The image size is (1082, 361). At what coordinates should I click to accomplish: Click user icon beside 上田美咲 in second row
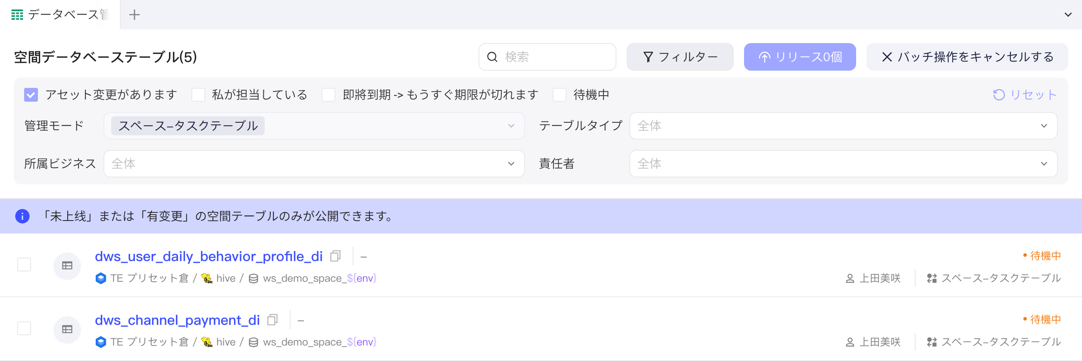pos(850,342)
